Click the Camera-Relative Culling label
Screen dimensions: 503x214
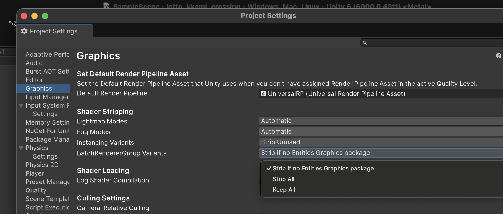(113, 208)
